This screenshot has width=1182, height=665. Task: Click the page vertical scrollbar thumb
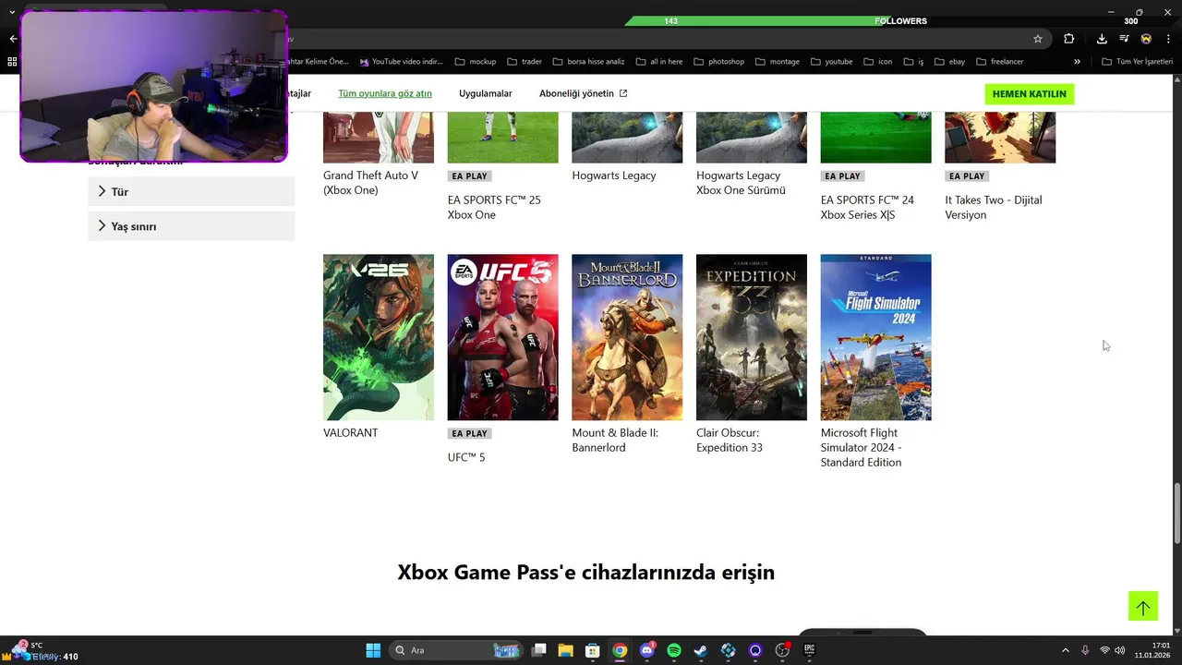[1176, 514]
